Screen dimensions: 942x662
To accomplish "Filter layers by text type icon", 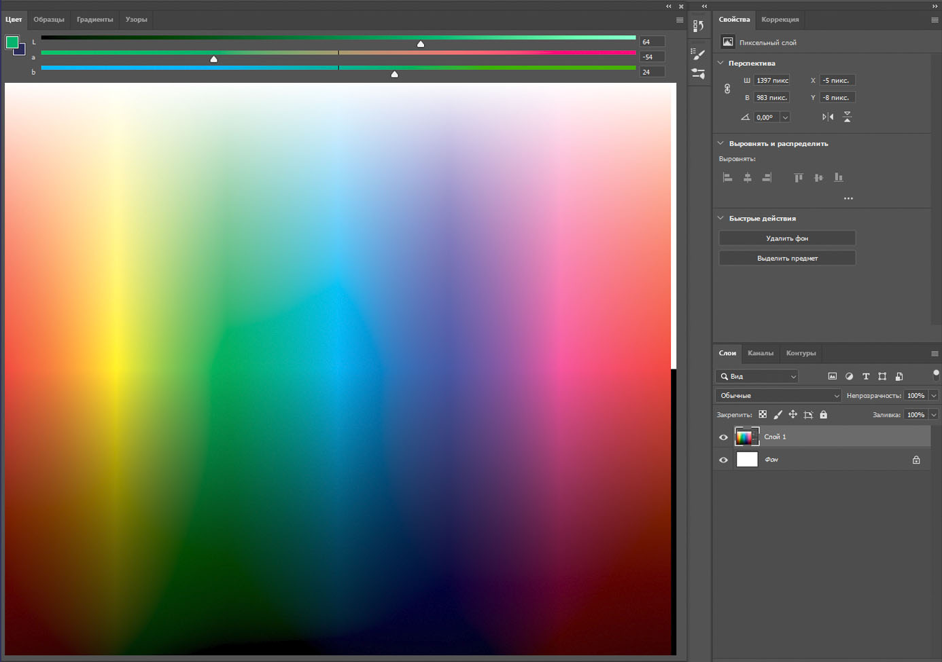I will (866, 376).
